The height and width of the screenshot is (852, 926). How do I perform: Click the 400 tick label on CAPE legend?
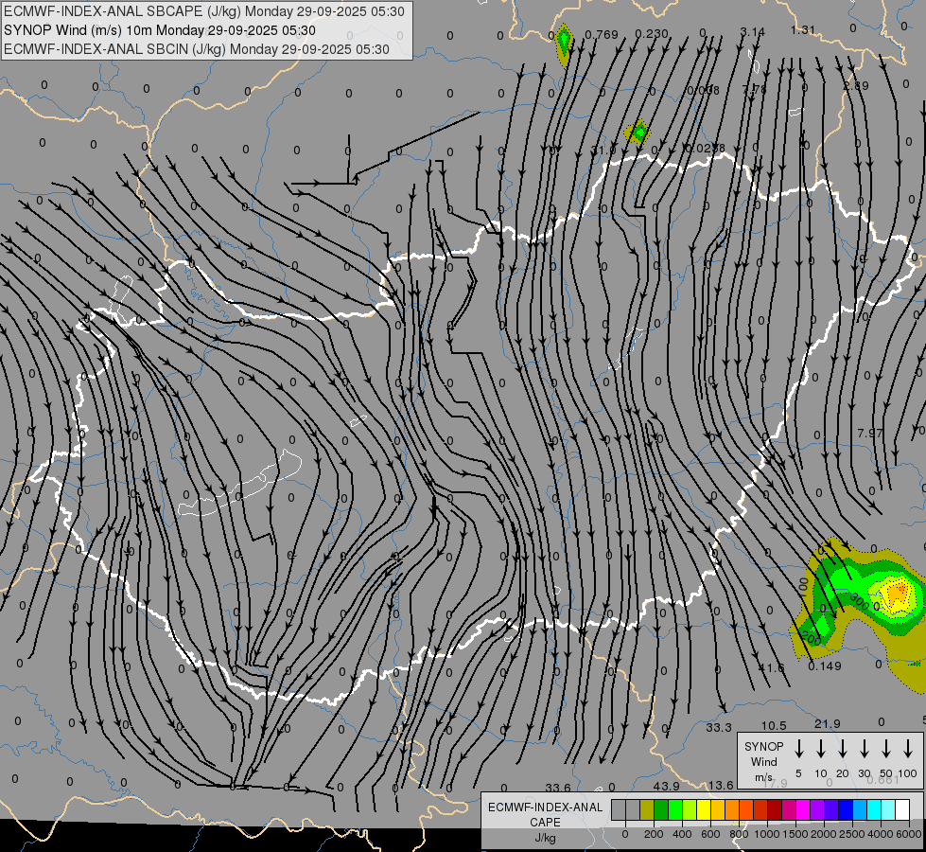(x=682, y=834)
